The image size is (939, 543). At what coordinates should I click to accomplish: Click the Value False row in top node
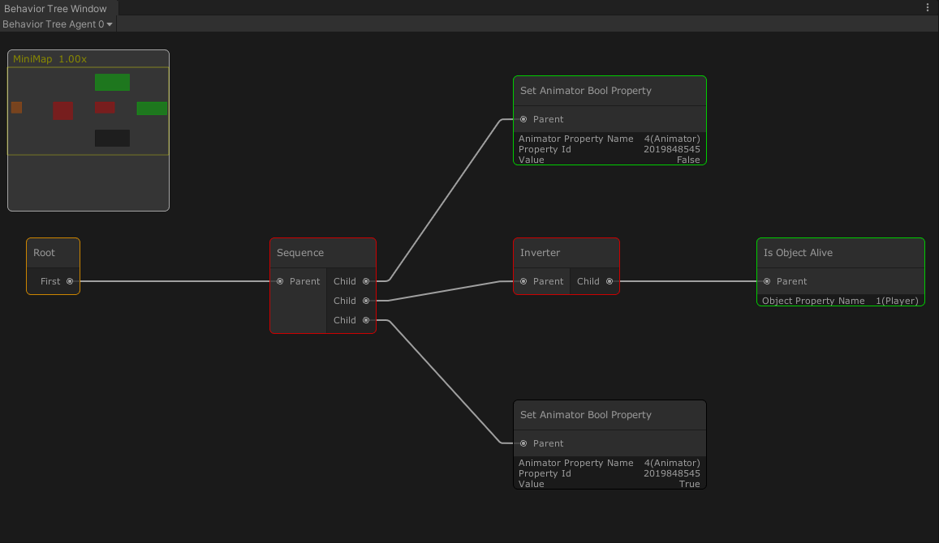(x=609, y=160)
